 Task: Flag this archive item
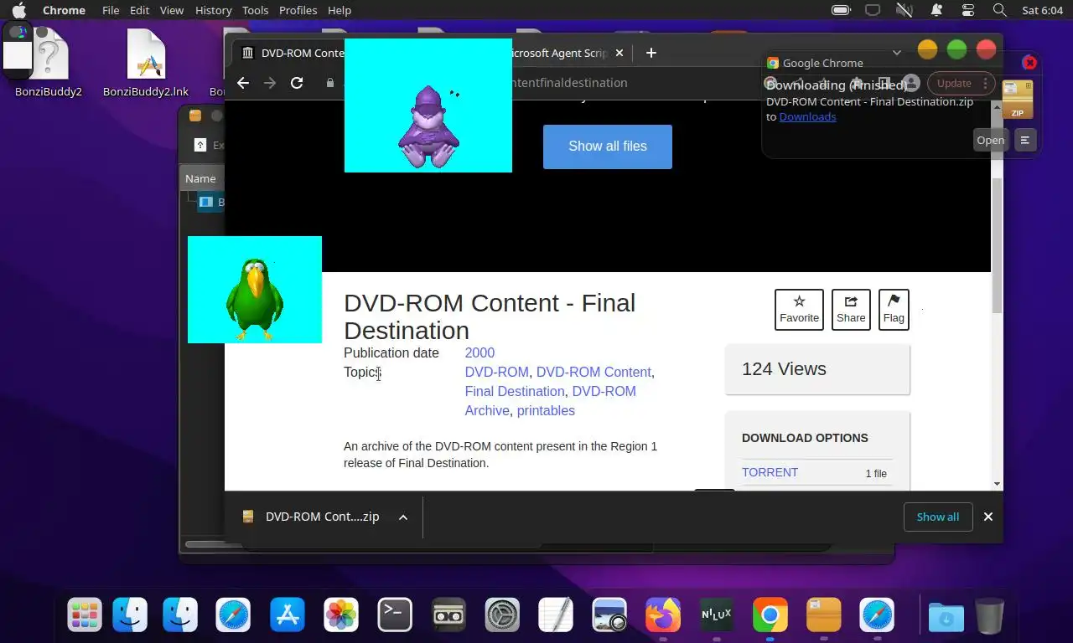pyautogui.click(x=894, y=310)
